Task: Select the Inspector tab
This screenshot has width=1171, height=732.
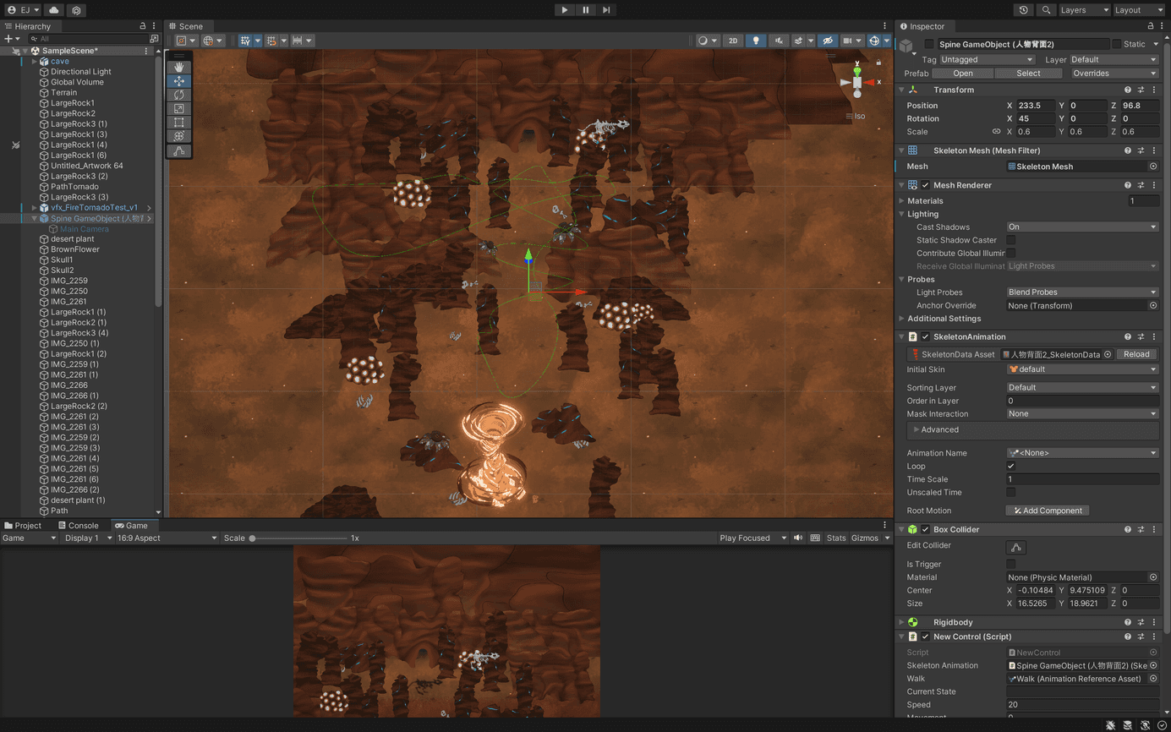Action: point(922,26)
